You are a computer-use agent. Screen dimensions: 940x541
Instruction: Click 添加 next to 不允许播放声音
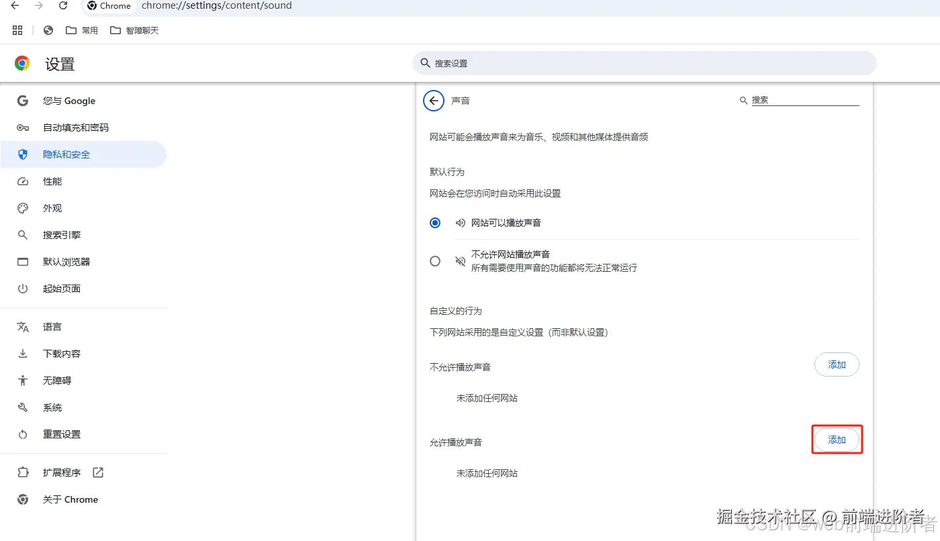pos(837,364)
